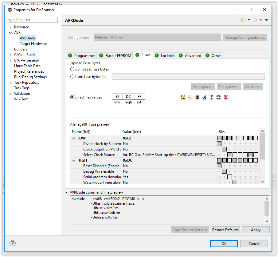Collapse the HIGH fuse group
Screen dimensions: 278x257
pos(74,160)
